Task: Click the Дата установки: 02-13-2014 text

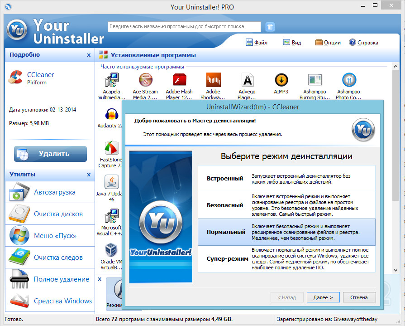Action: (43, 110)
